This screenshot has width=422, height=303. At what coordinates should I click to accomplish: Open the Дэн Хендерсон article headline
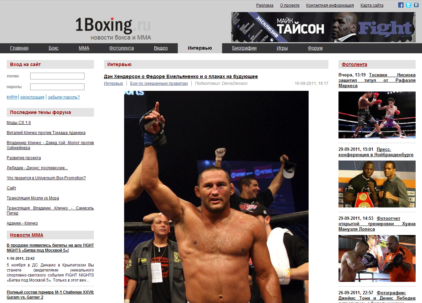click(x=181, y=76)
